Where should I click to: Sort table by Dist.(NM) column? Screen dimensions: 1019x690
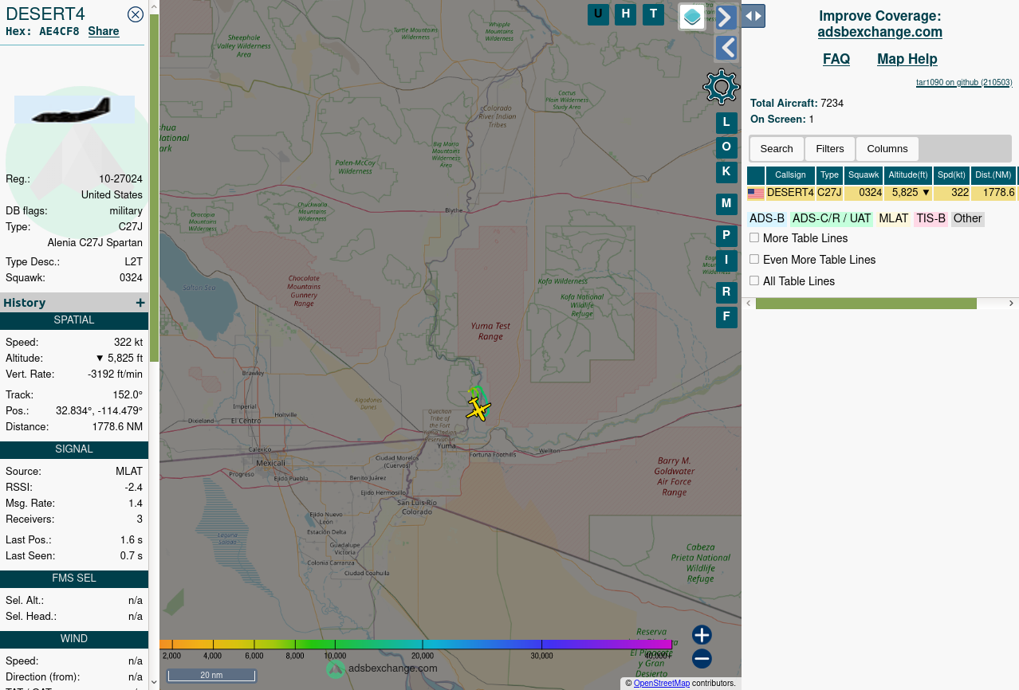(993, 175)
